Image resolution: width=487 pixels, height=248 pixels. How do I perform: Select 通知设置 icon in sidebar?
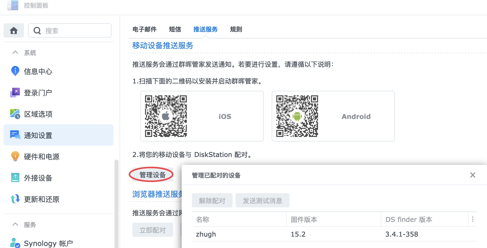pos(15,135)
